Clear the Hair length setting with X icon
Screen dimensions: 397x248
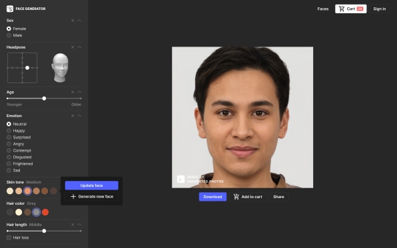73,225
